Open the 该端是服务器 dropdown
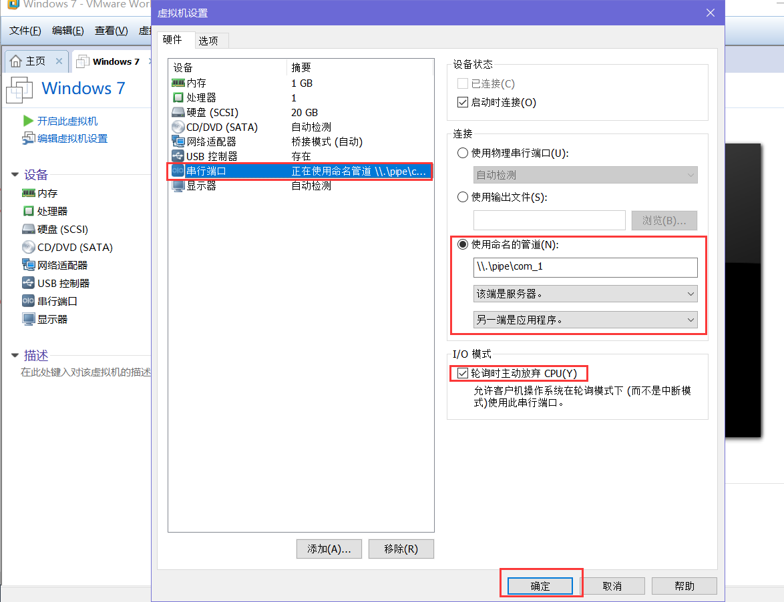 [585, 294]
